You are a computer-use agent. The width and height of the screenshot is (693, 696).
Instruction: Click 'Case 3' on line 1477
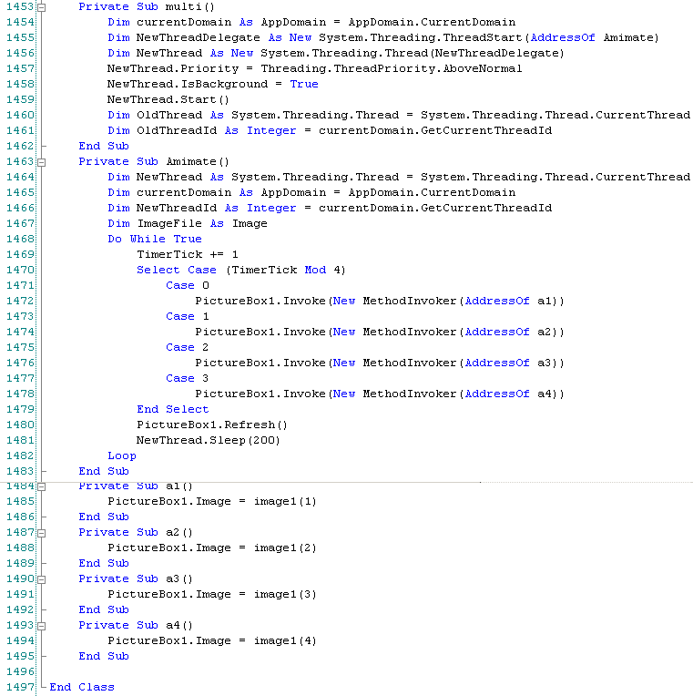pyautogui.click(x=188, y=379)
